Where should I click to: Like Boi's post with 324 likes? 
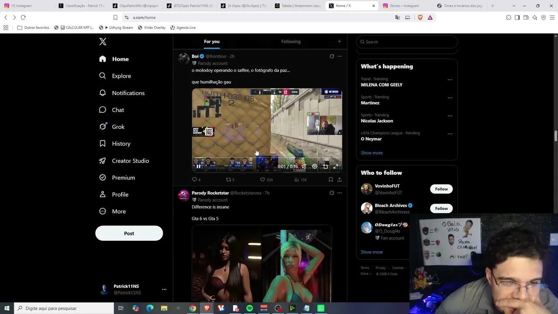(266, 180)
